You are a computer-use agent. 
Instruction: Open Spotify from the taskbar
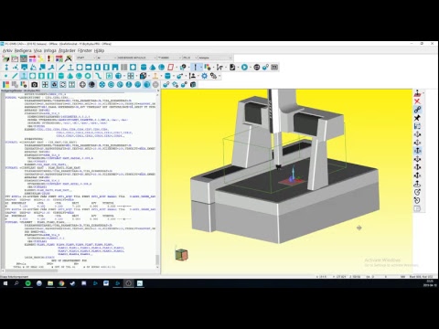28,283
